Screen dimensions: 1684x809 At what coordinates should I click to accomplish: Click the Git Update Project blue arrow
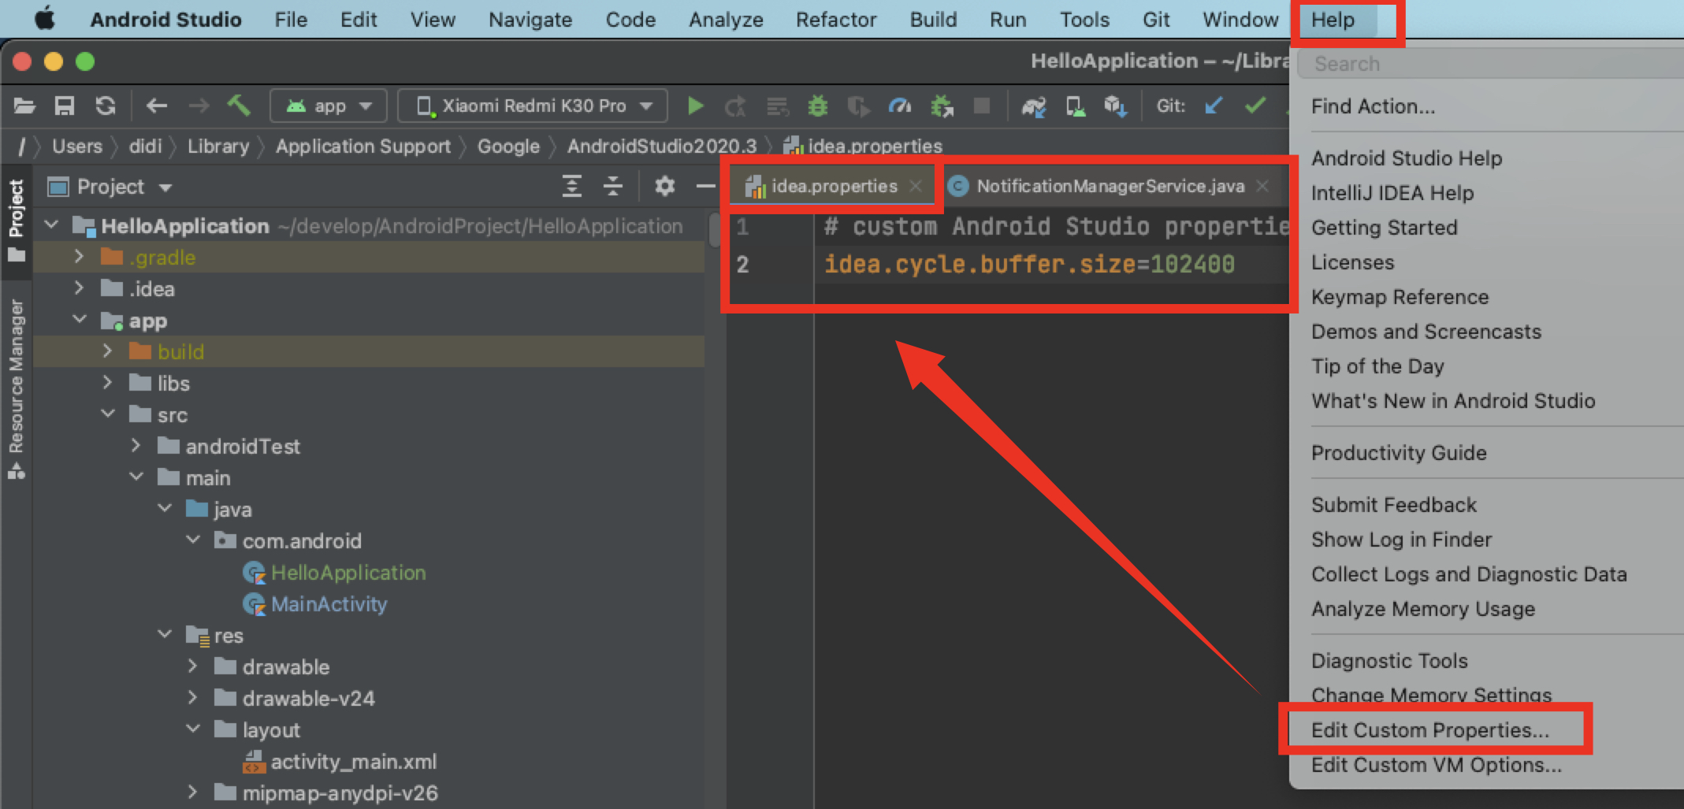[1214, 106]
